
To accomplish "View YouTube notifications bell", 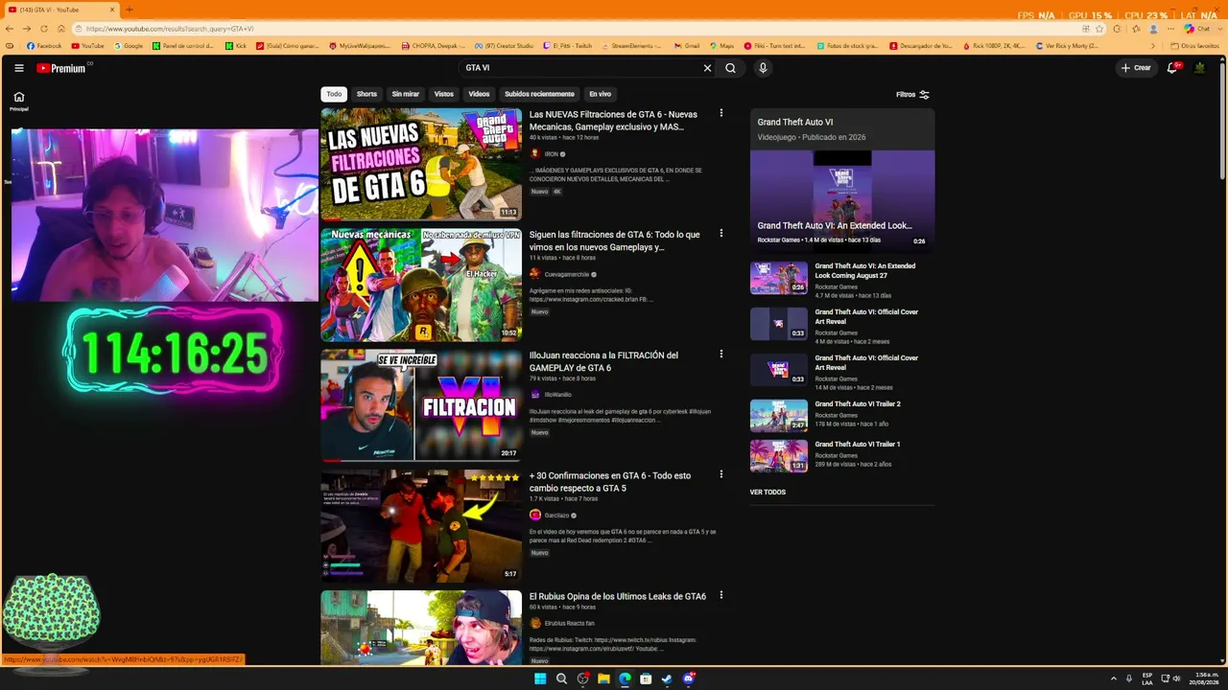I will click(x=1172, y=68).
